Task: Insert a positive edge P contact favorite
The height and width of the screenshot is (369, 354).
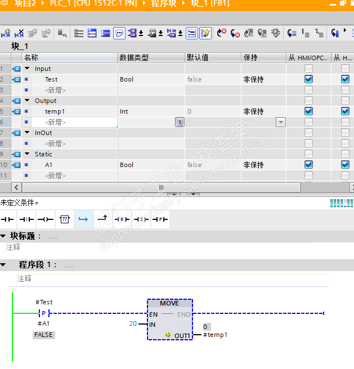Action: pyautogui.click(x=160, y=219)
